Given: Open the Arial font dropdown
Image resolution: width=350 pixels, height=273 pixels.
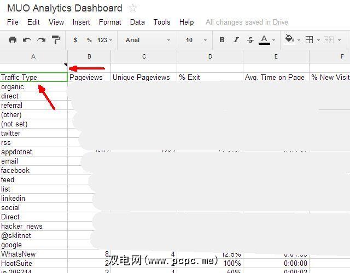Looking at the screenshot, I should [x=148, y=40].
